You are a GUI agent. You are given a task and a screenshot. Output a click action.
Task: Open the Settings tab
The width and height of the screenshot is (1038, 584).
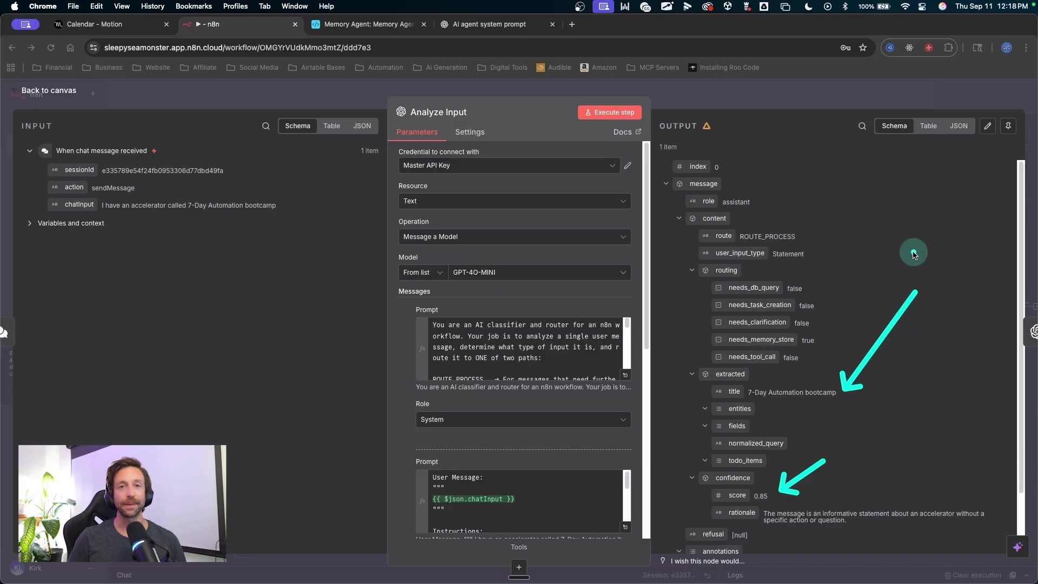[469, 132]
